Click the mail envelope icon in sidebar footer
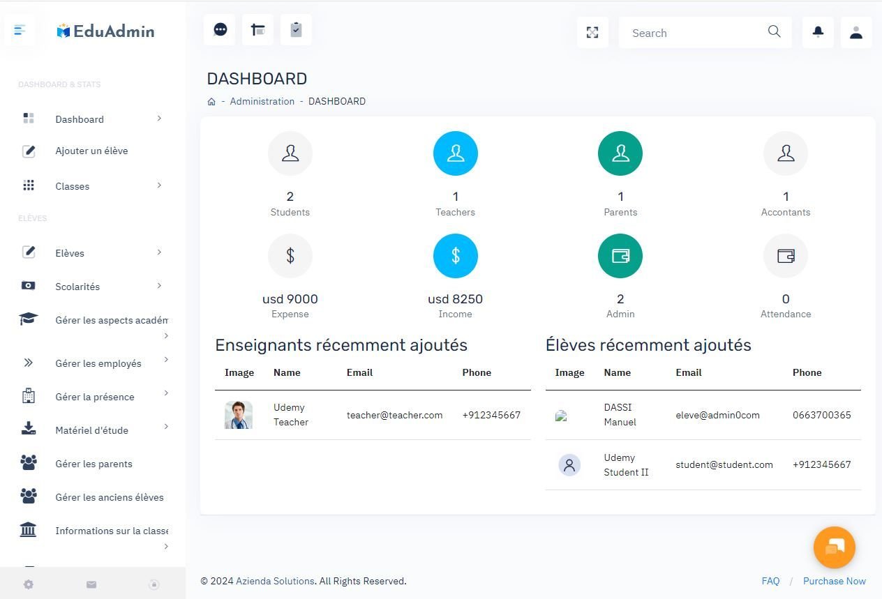 (91, 584)
